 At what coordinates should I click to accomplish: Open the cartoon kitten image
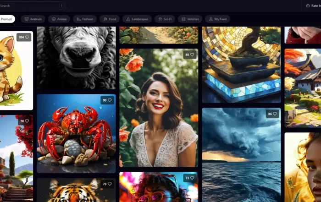(x=17, y=71)
